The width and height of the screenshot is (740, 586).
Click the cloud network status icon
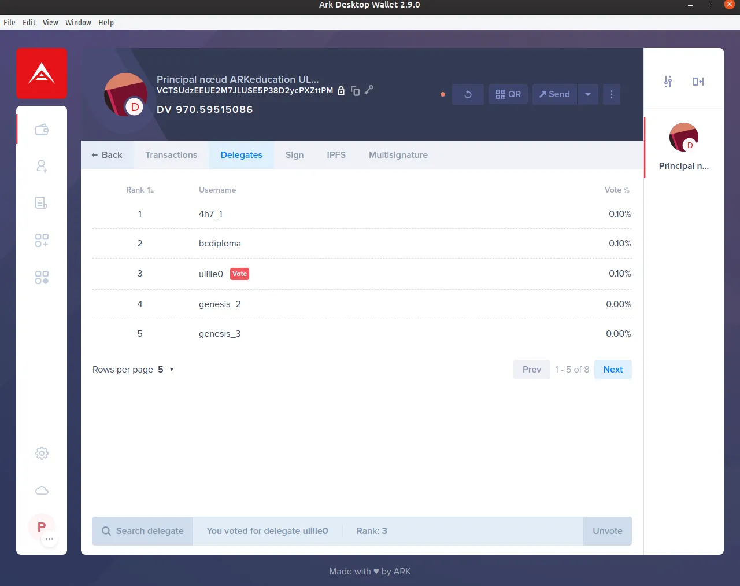coord(42,491)
